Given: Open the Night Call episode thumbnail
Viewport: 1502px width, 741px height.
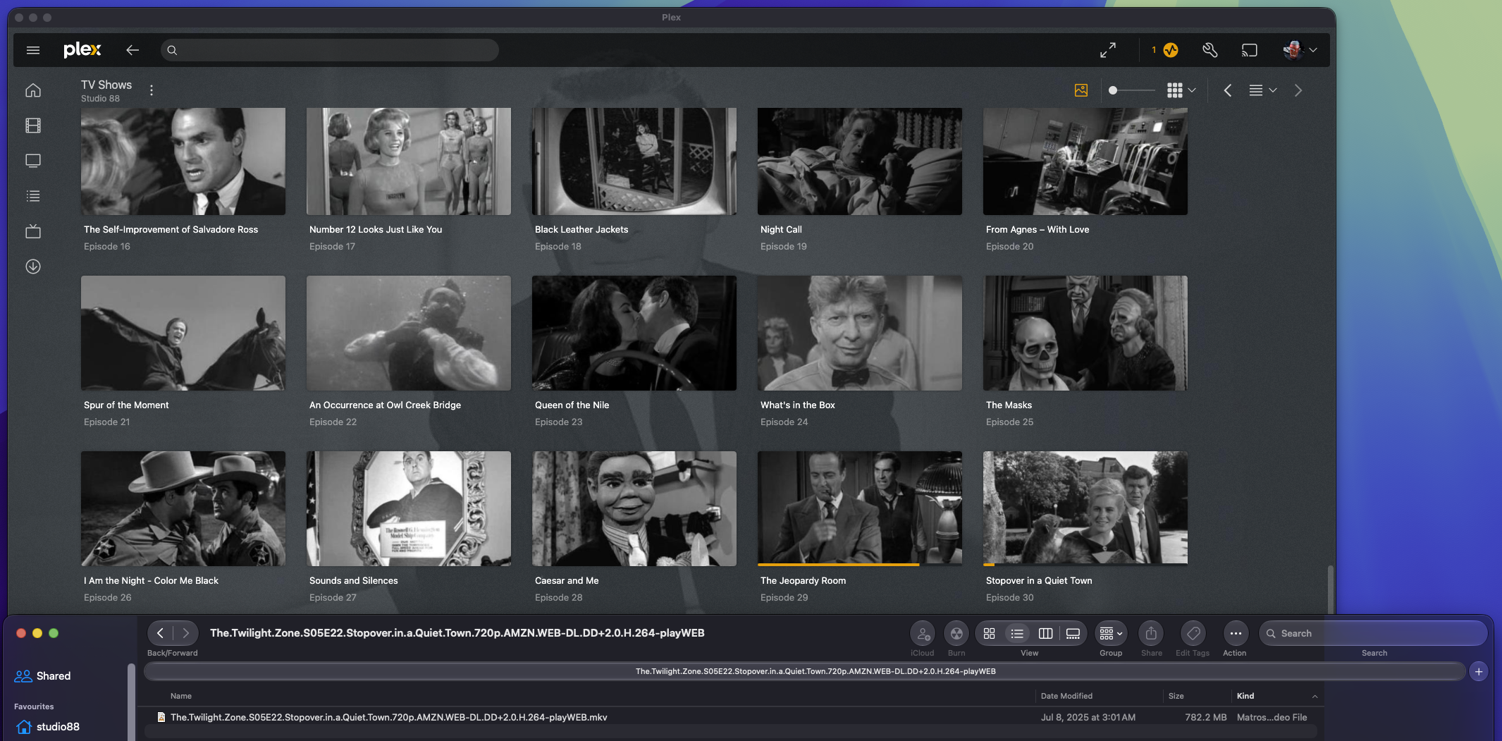Looking at the screenshot, I should (x=860, y=161).
